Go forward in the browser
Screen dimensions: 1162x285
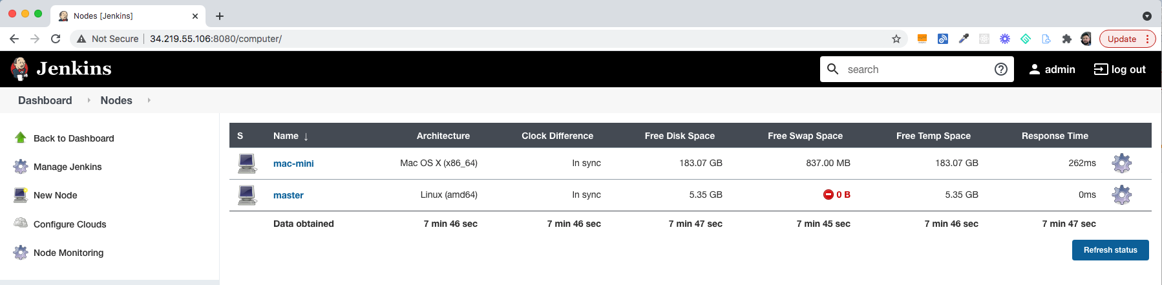tap(35, 39)
